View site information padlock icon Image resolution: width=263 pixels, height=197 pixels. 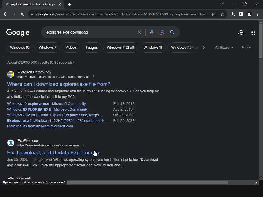coord(32,14)
